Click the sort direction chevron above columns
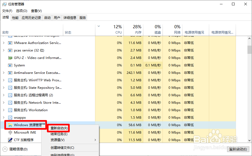Viewport: 252px width, 156px height. click(99, 26)
